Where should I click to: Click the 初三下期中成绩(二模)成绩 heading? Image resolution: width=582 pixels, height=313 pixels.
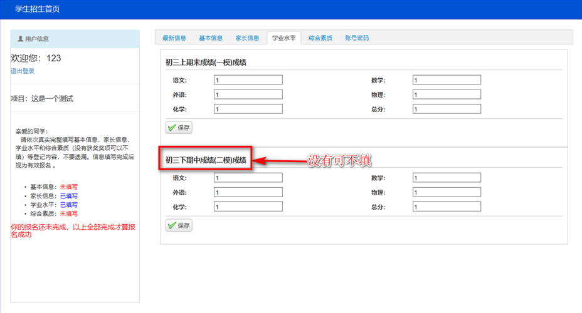tap(206, 160)
